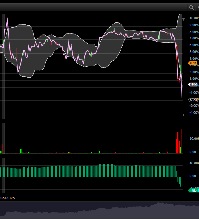Click the /08/2026 date label on time axis
199x219 pixels.
click(x=7, y=198)
